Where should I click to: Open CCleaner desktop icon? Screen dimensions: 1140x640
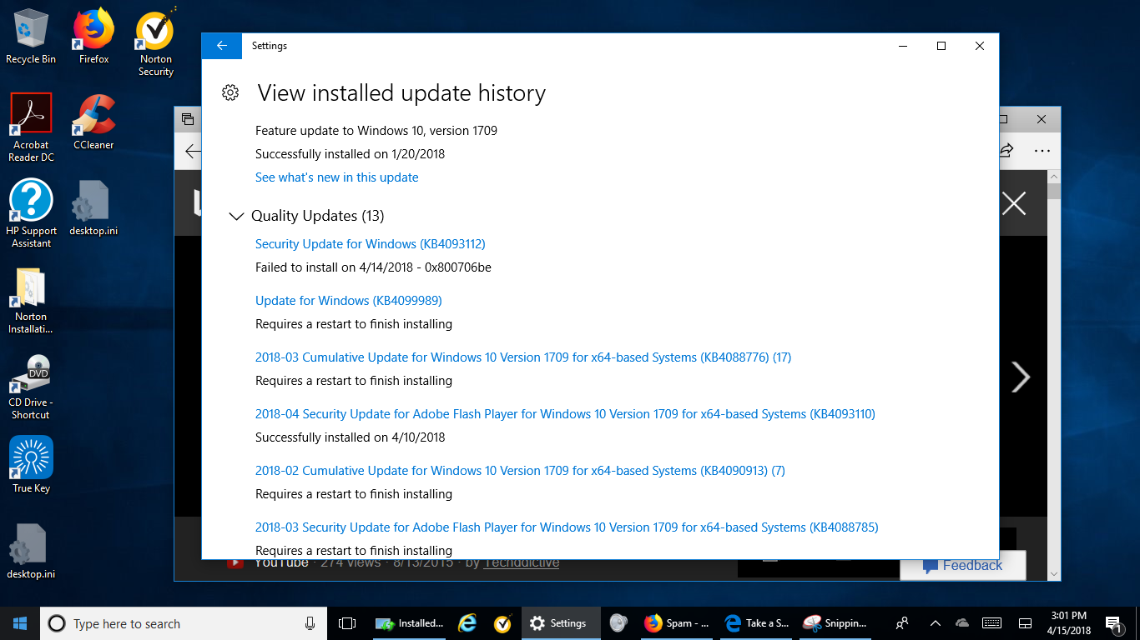[x=93, y=122]
